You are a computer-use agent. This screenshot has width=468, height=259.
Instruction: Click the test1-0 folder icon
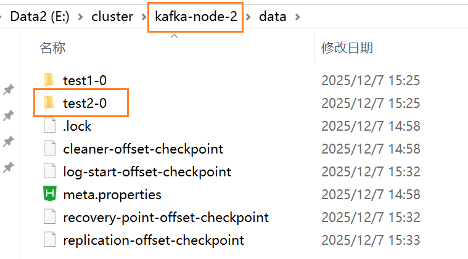49,80
